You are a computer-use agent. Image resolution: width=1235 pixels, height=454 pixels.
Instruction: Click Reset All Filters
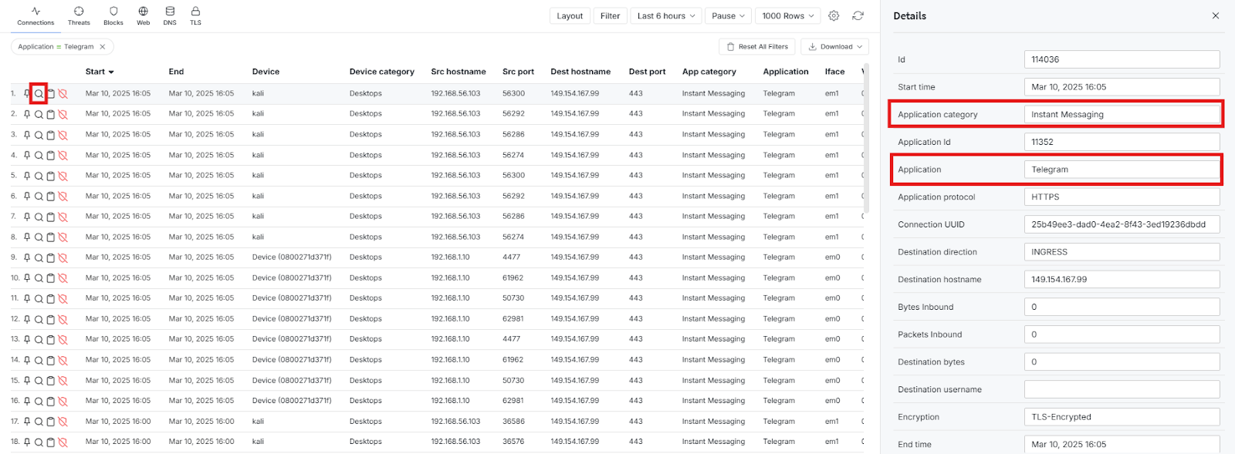[x=756, y=47]
